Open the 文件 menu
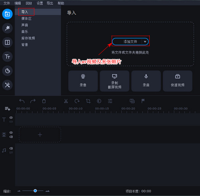The height and width of the screenshot is (196, 200). point(7,3)
